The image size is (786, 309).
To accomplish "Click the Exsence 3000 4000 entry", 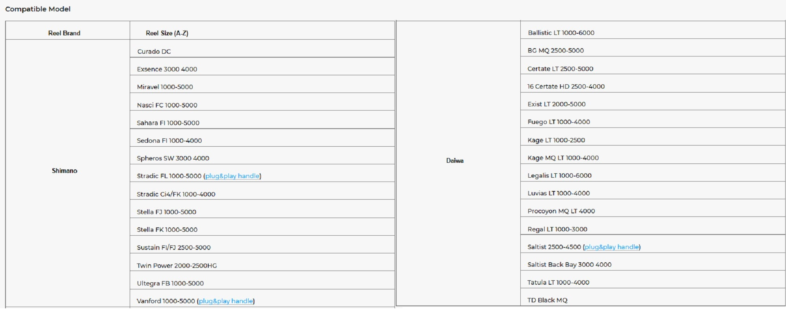I will pyautogui.click(x=167, y=69).
